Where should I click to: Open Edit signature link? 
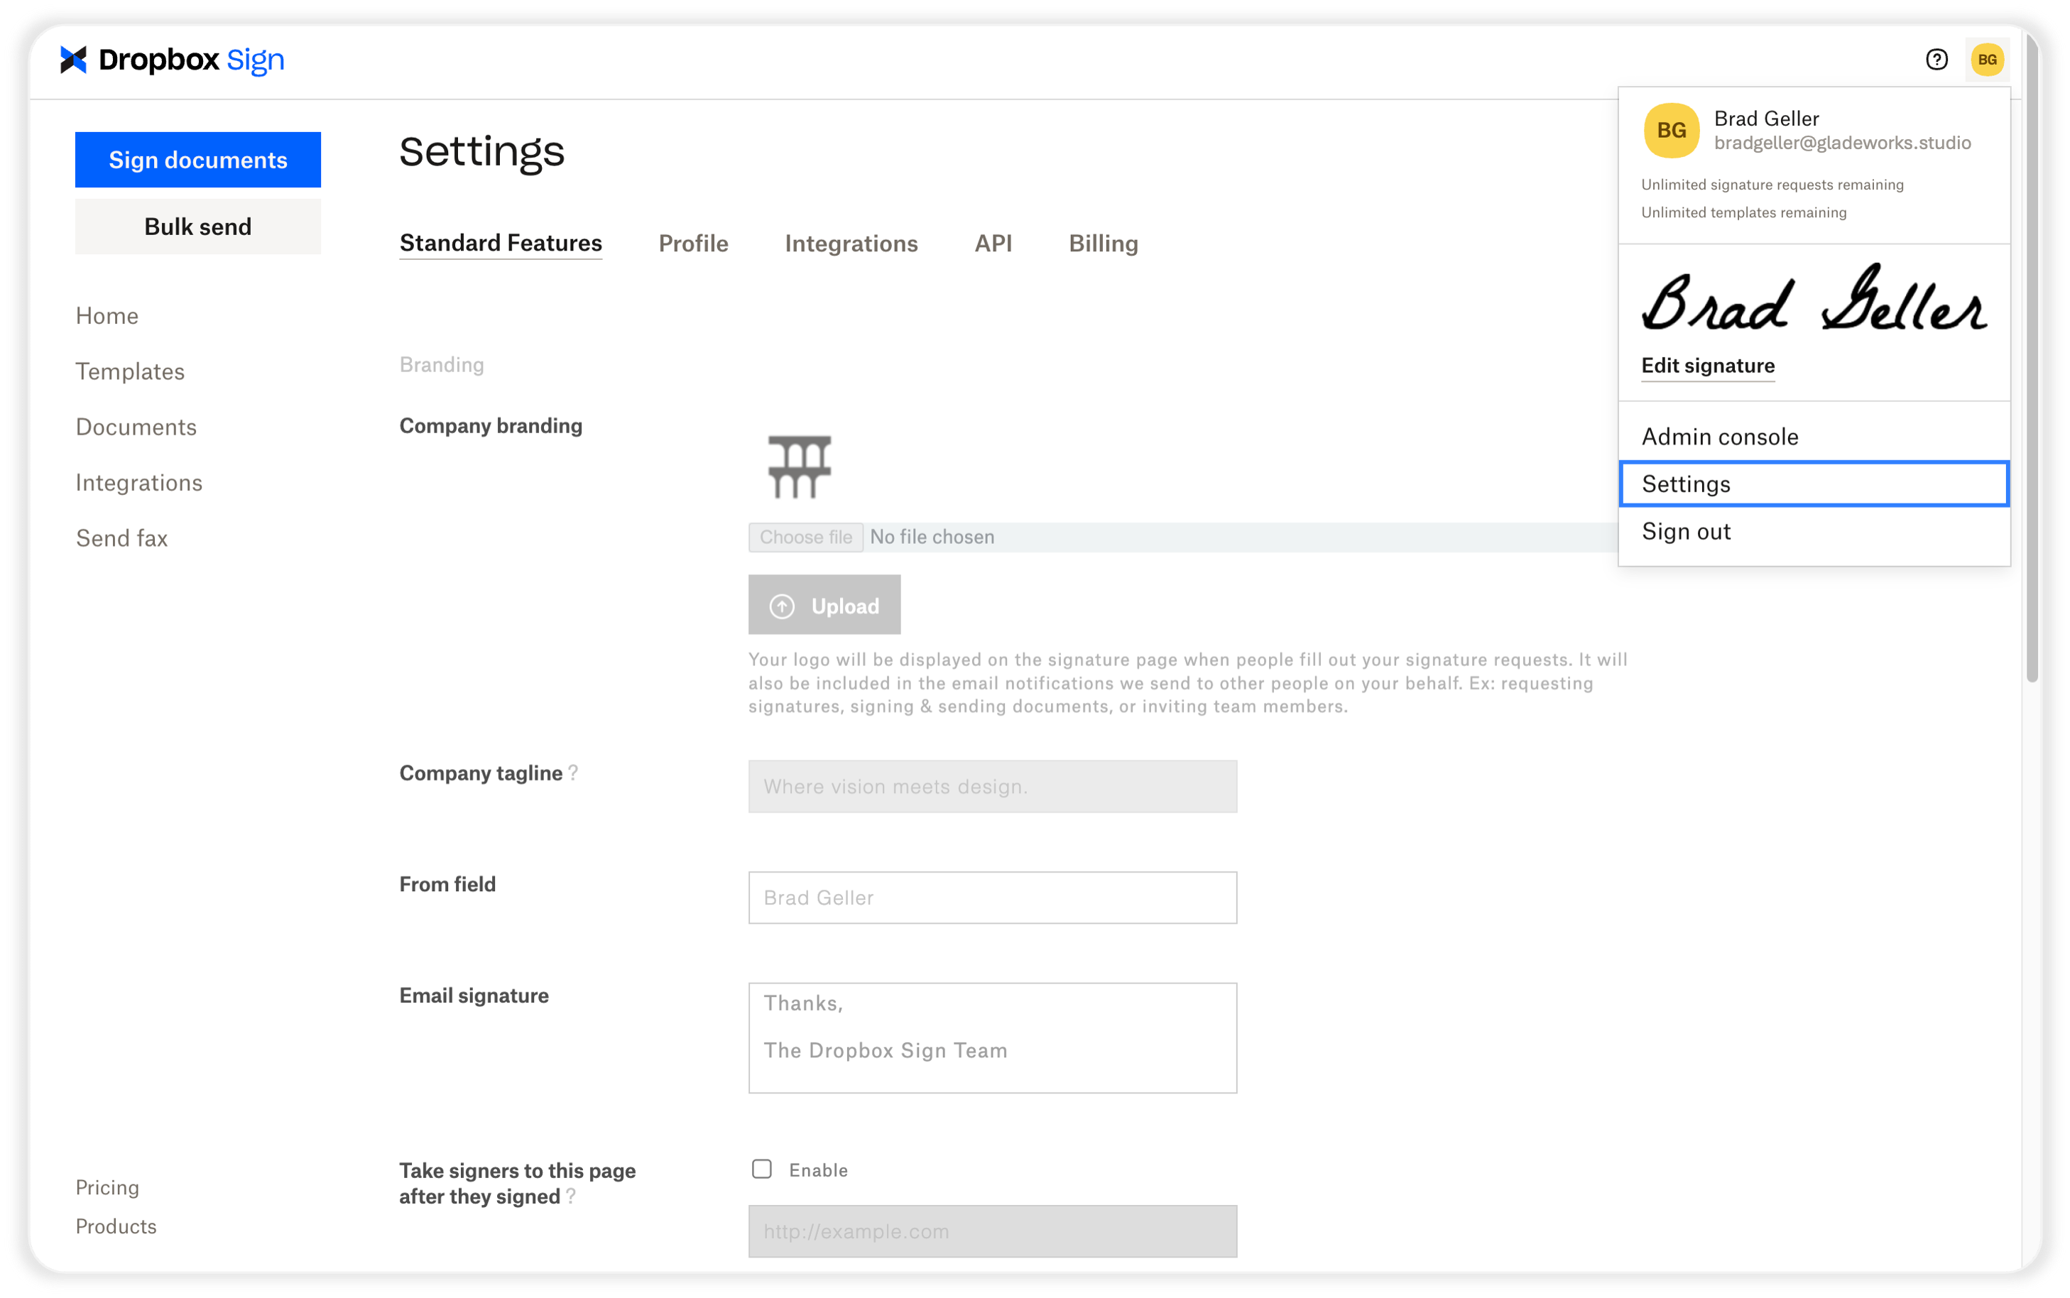pyautogui.click(x=1708, y=366)
